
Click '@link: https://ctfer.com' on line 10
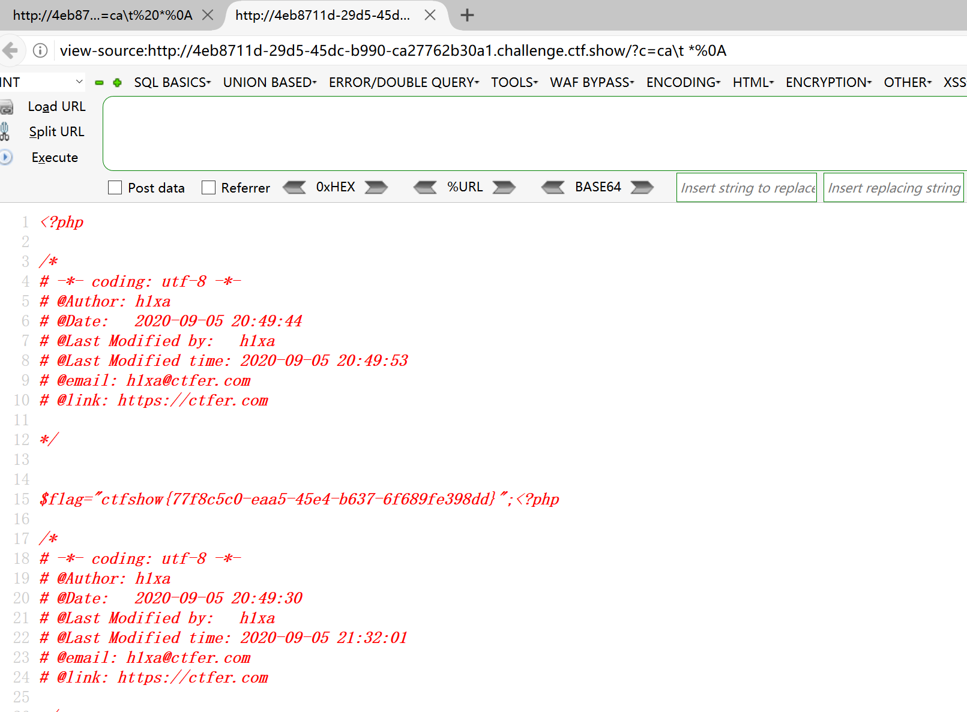coord(154,400)
